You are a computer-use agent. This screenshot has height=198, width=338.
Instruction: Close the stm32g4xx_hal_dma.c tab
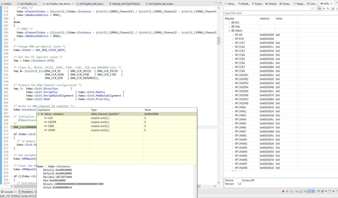click(x=73, y=4)
